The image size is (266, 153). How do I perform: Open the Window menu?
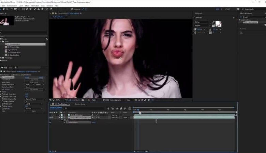pos(50,6)
